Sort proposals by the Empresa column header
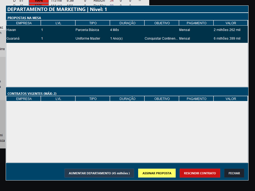The height and width of the screenshot is (191, 255). [24, 23]
